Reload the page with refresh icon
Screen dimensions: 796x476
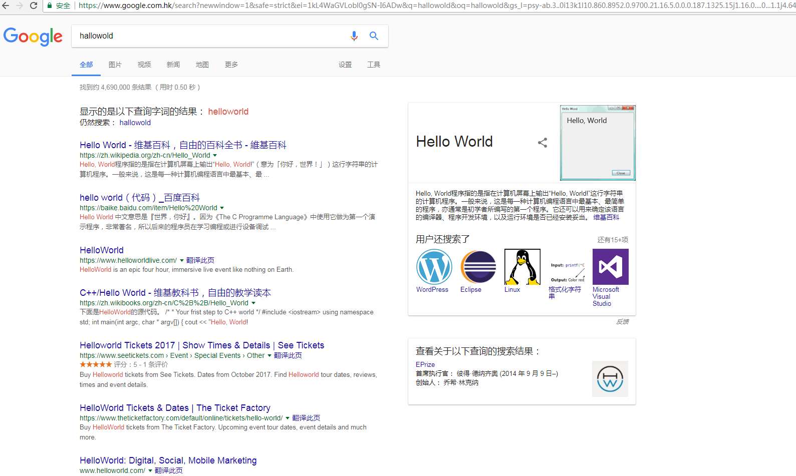[x=34, y=6]
